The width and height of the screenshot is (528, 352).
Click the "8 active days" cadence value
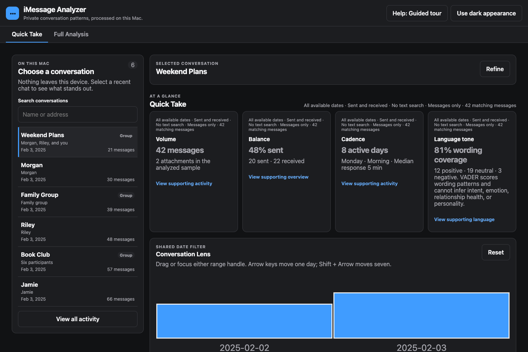pyautogui.click(x=364, y=150)
